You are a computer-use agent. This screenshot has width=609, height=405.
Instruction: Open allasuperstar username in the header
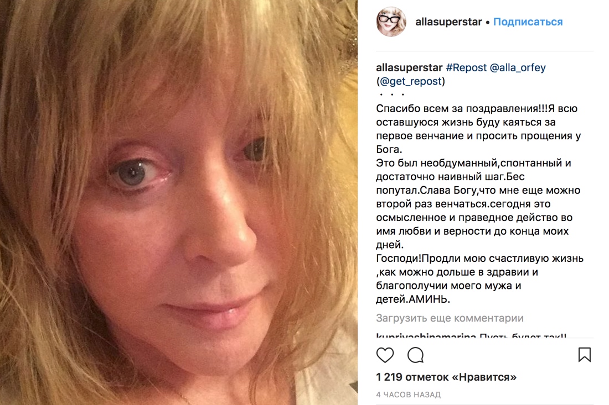(448, 22)
